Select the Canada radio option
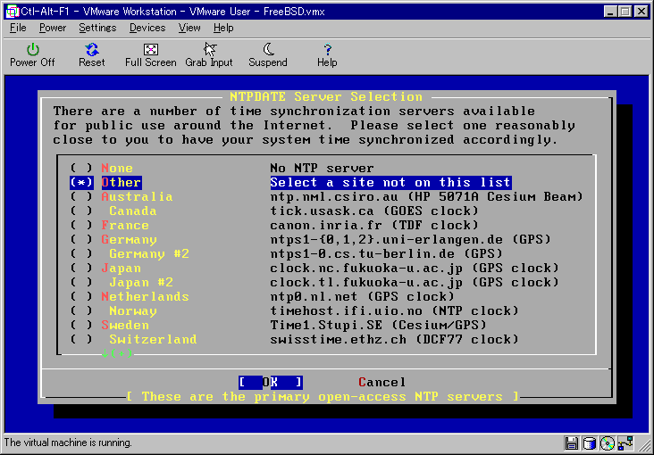The width and height of the screenshot is (654, 455). pyautogui.click(x=81, y=211)
